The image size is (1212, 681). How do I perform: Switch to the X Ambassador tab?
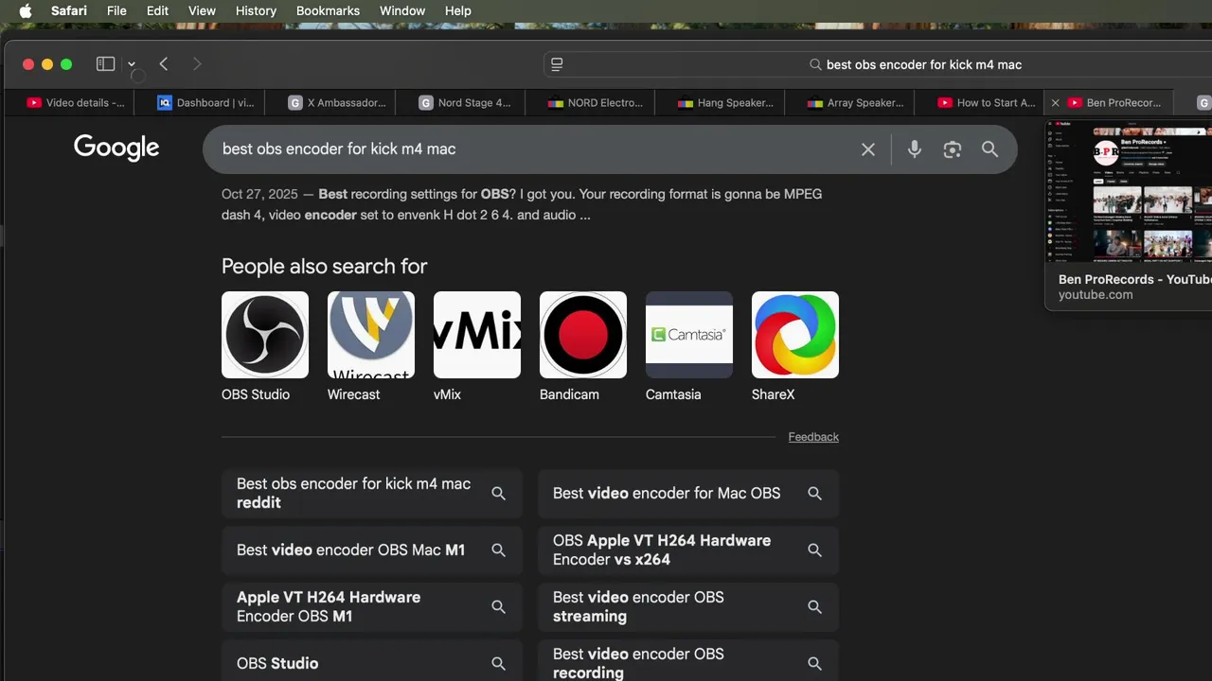(337, 103)
